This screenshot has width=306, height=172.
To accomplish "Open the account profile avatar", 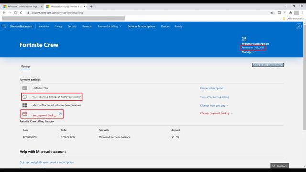I will (298, 26).
